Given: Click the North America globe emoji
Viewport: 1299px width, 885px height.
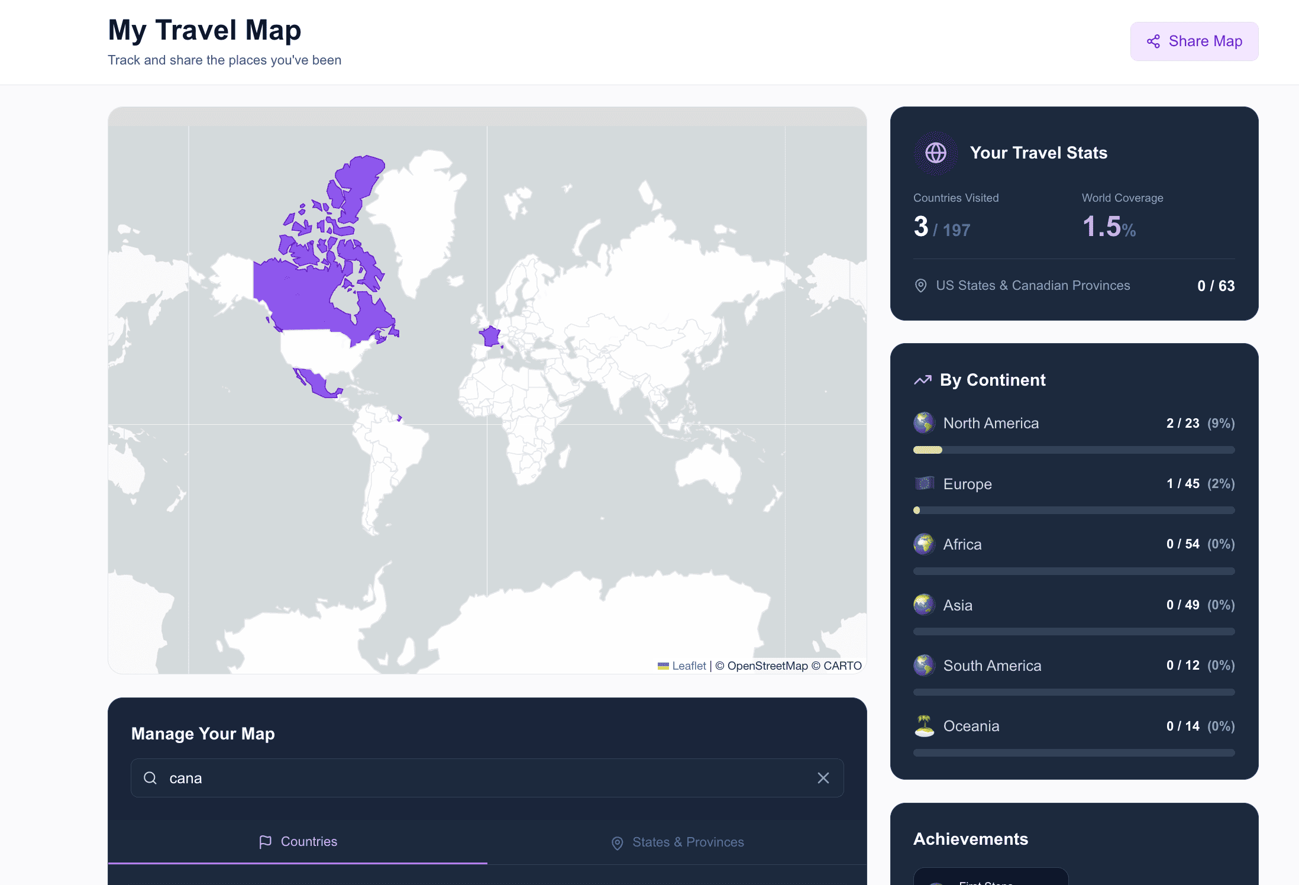Looking at the screenshot, I should (924, 423).
